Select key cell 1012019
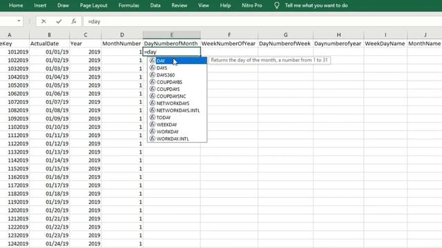442x248 pixels. 15,52
